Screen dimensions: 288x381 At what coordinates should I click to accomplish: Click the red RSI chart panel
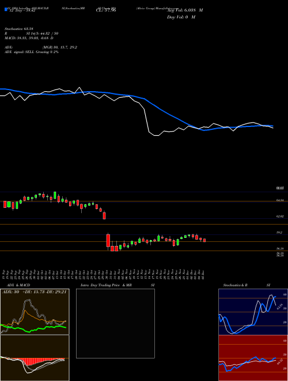[x=253, y=358]
